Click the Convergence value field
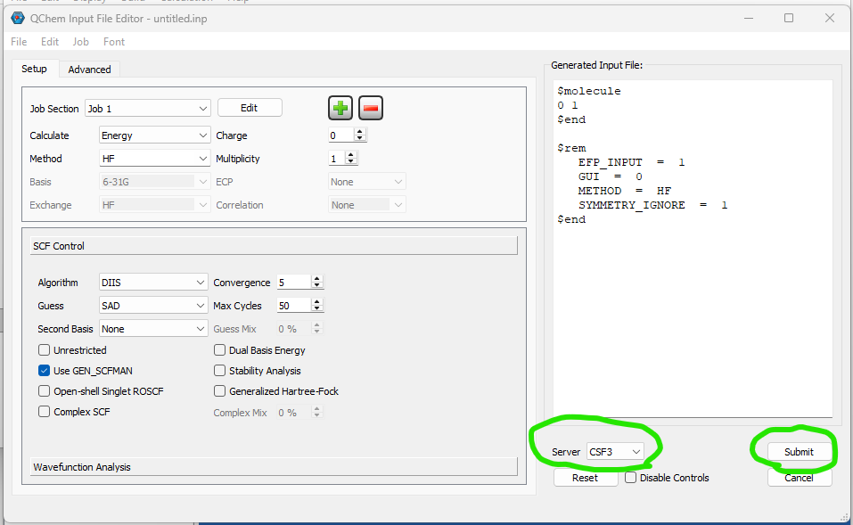 click(x=293, y=283)
